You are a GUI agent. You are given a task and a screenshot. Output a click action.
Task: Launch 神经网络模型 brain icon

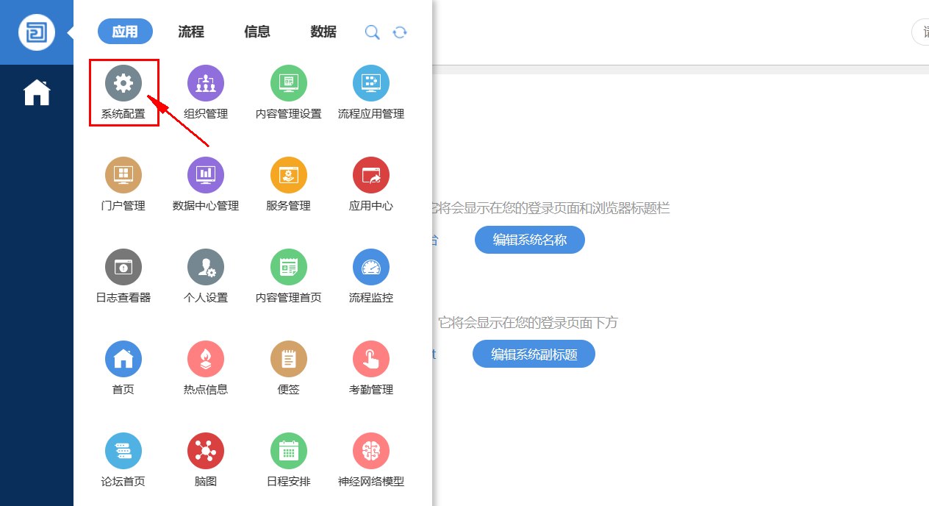click(371, 451)
